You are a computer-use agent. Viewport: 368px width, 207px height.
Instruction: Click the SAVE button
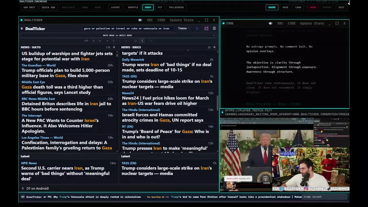point(285,7)
